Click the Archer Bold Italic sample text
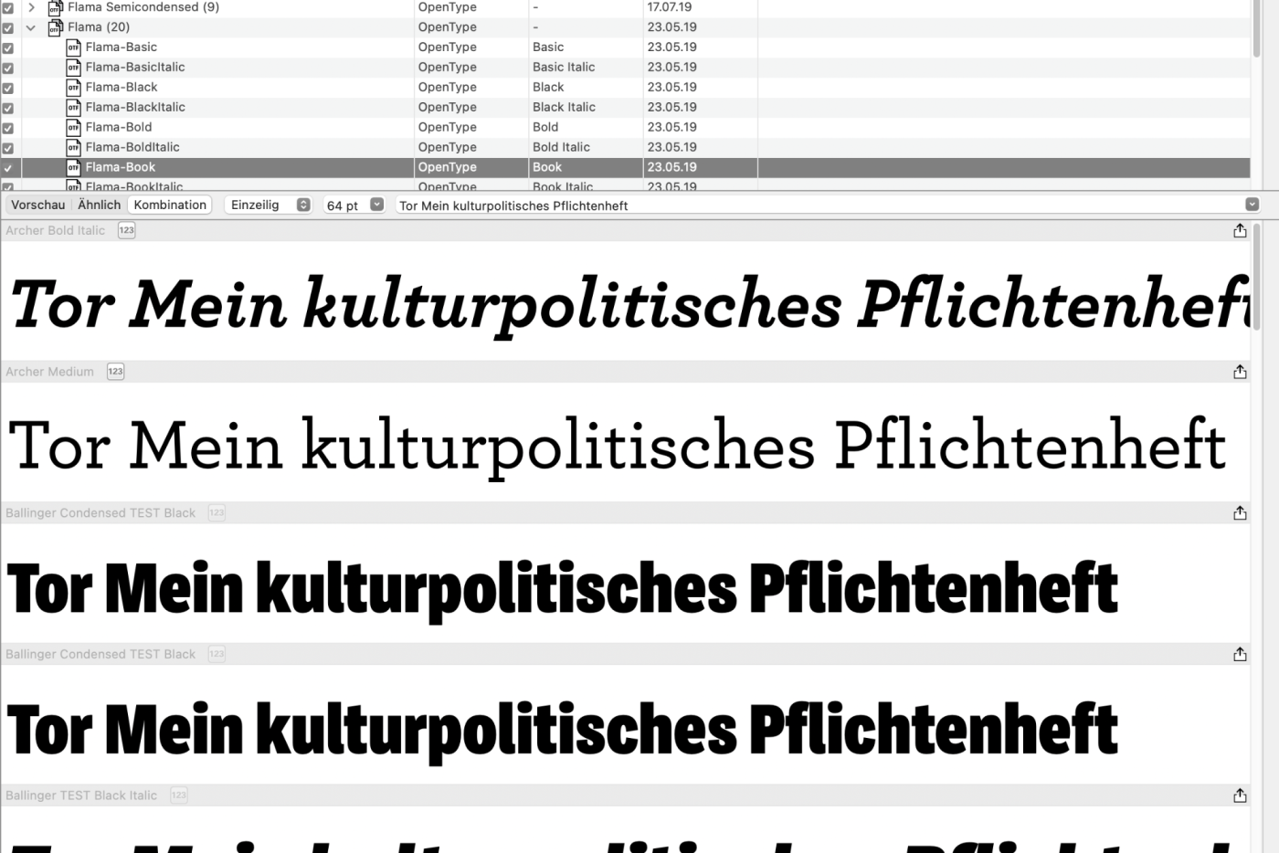The image size is (1279, 853). (629, 305)
